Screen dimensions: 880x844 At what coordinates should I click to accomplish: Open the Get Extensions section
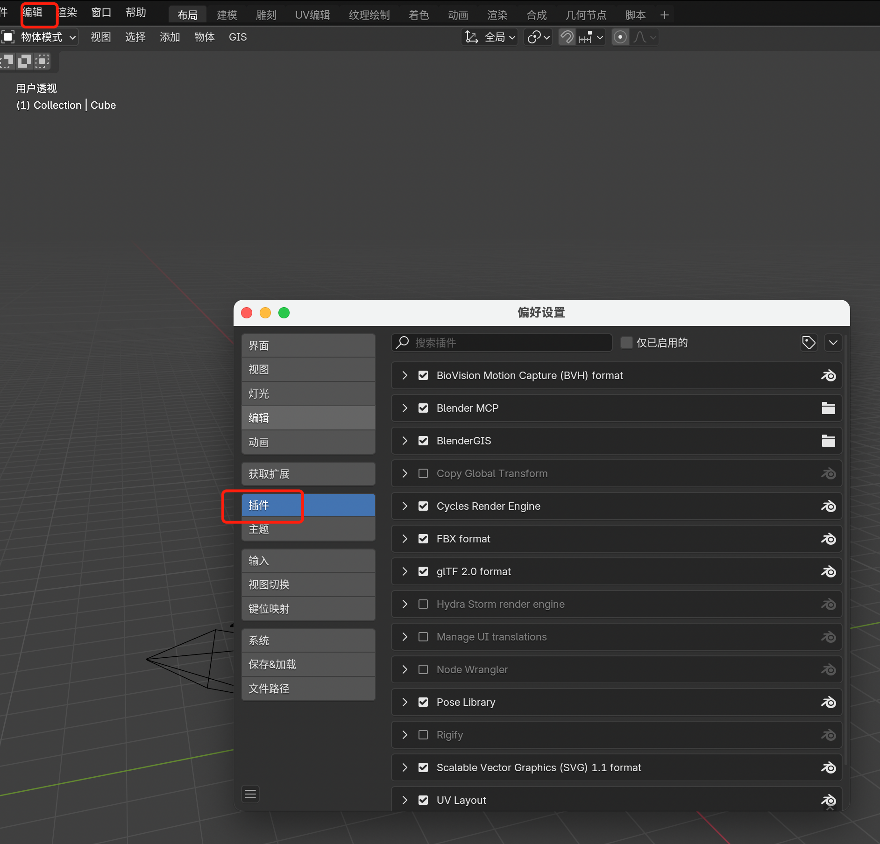308,474
